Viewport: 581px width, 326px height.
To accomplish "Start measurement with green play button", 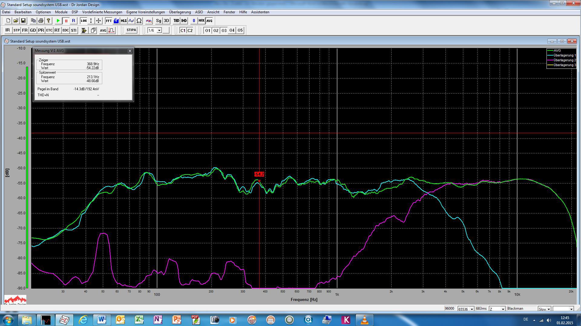I will 58,21.
